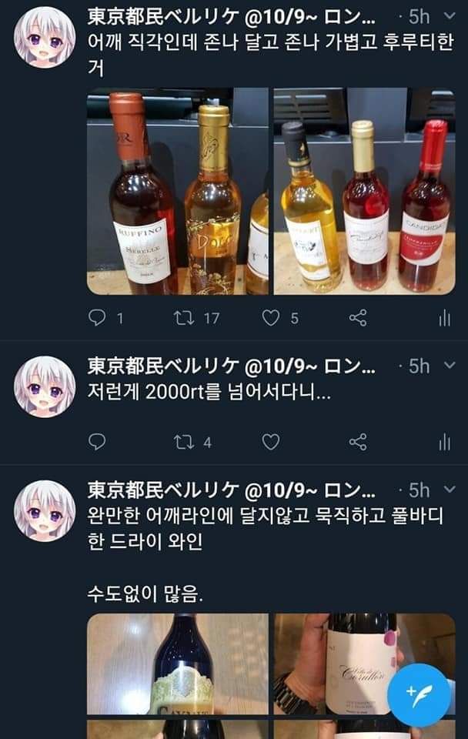Share the first tweet with sweet wines
This screenshot has width=468, height=739.
[x=358, y=318]
